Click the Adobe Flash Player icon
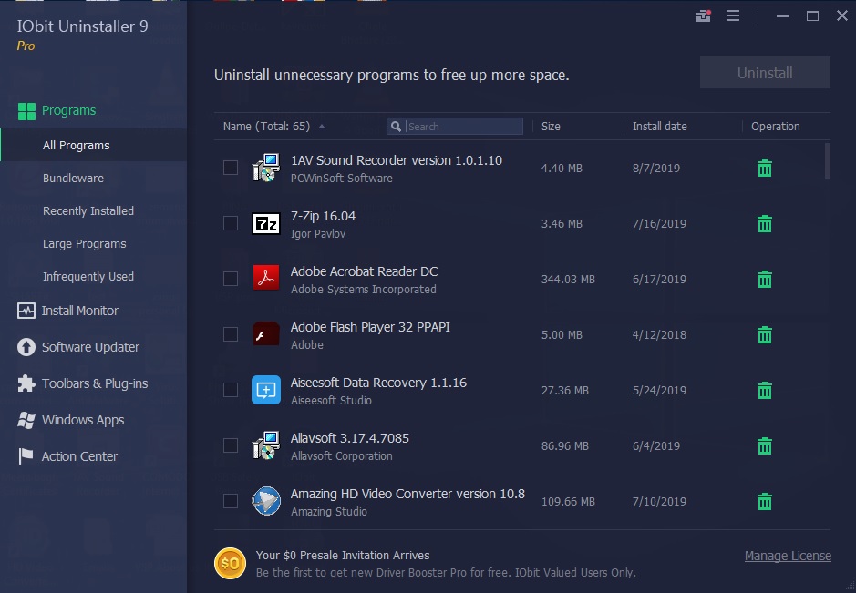 coord(266,334)
